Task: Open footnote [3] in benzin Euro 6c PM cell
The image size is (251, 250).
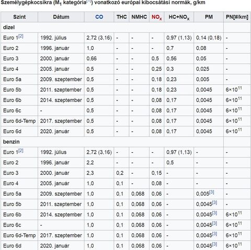Action: tap(214, 223)
